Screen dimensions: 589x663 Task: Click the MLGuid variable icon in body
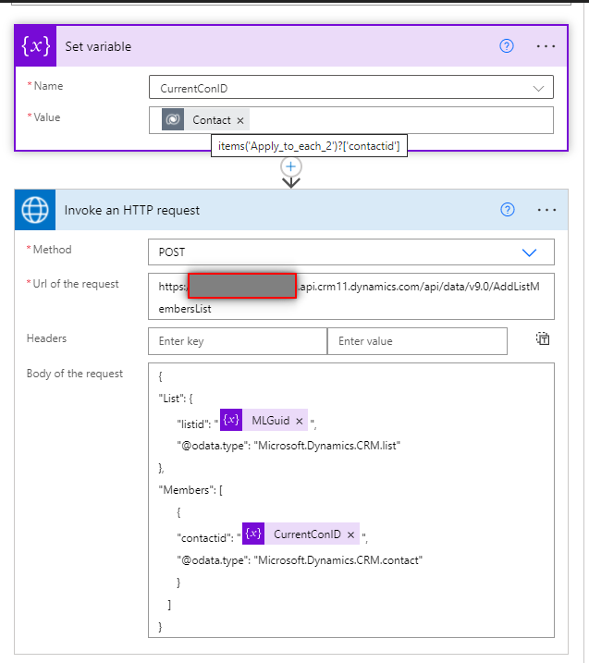coord(231,421)
